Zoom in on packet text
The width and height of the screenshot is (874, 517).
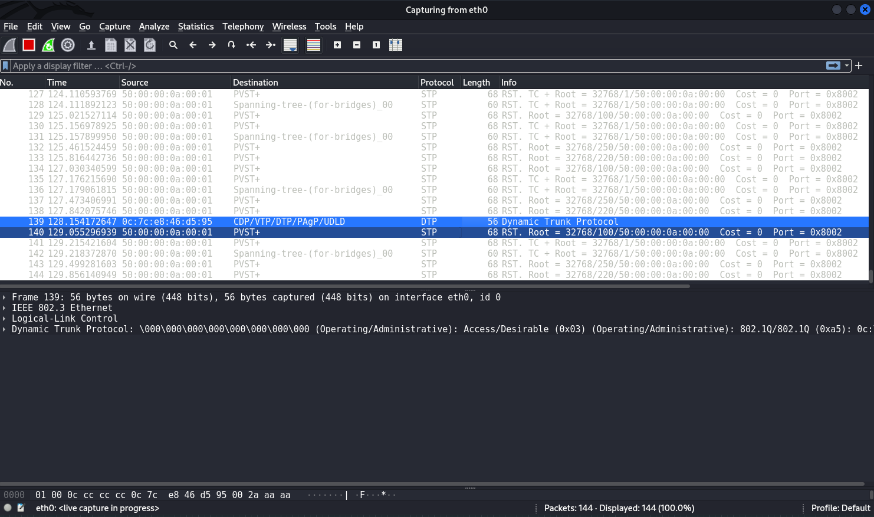pos(337,45)
